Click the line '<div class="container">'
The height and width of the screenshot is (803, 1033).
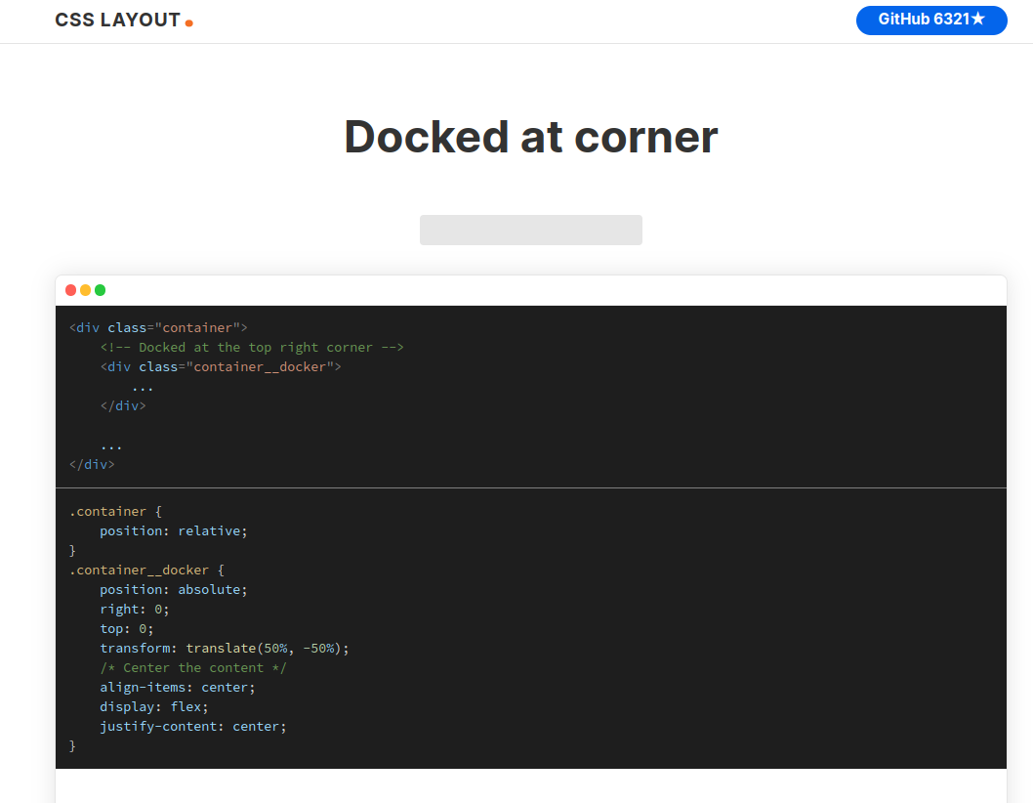[x=158, y=327]
